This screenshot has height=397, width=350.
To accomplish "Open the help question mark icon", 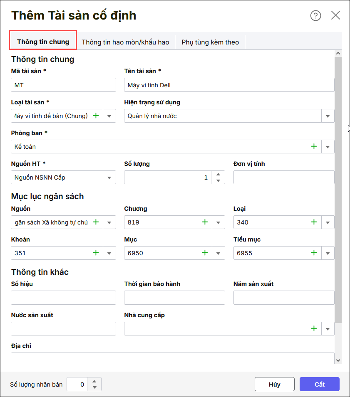I will click(x=316, y=16).
